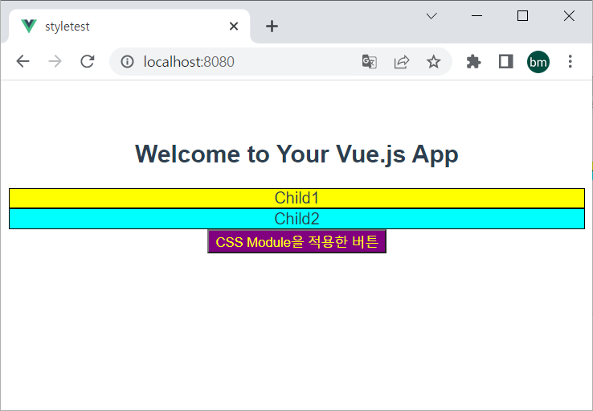Image resolution: width=593 pixels, height=411 pixels.
Task: Expand the tab search chevron
Action: coord(431,16)
